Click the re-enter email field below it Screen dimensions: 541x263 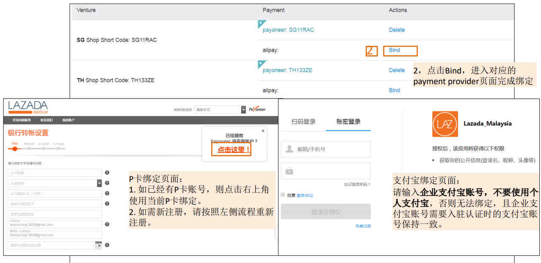tap(55, 235)
